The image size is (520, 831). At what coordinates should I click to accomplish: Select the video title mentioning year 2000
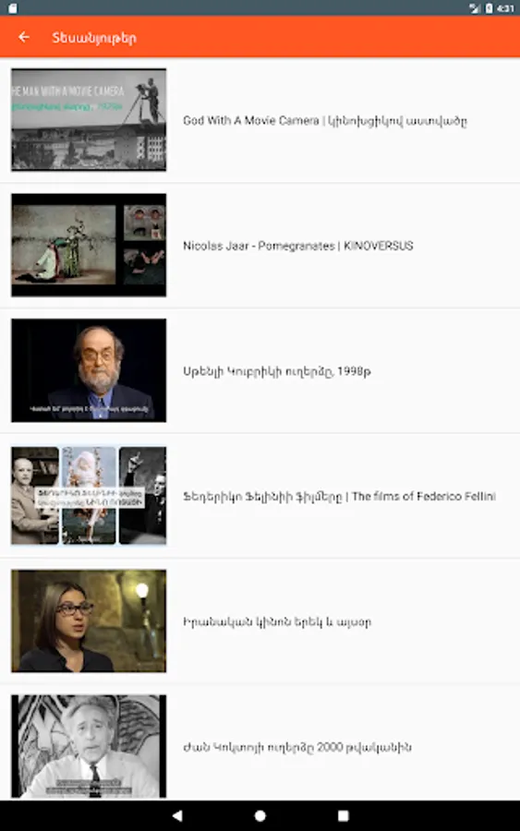[x=297, y=747]
